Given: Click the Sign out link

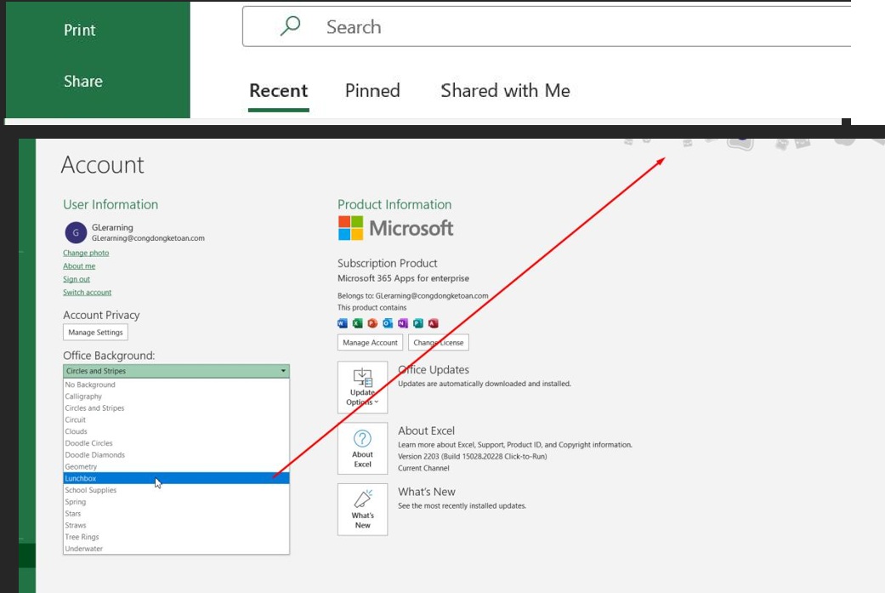Looking at the screenshot, I should point(77,279).
